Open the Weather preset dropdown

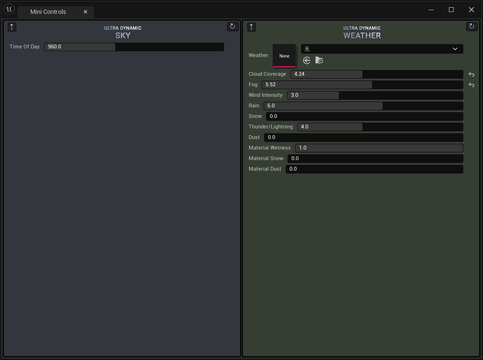pos(382,49)
